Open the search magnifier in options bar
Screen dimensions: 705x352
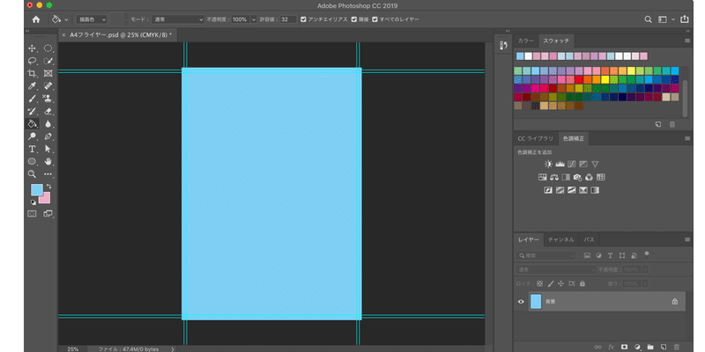click(648, 19)
